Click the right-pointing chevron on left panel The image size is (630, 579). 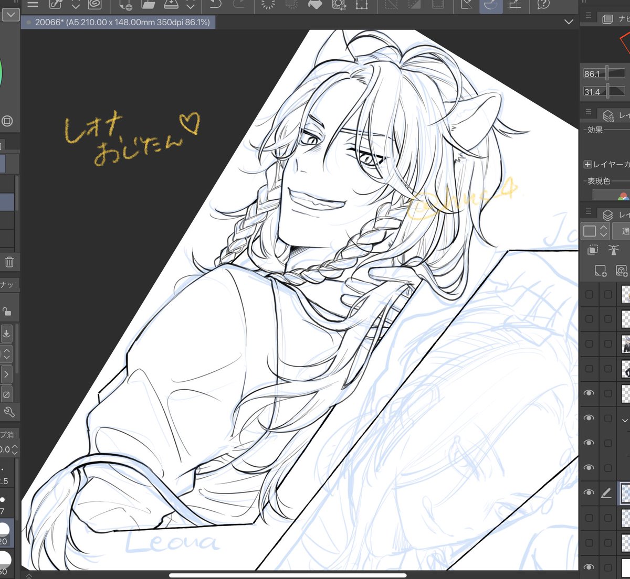pyautogui.click(x=6, y=374)
